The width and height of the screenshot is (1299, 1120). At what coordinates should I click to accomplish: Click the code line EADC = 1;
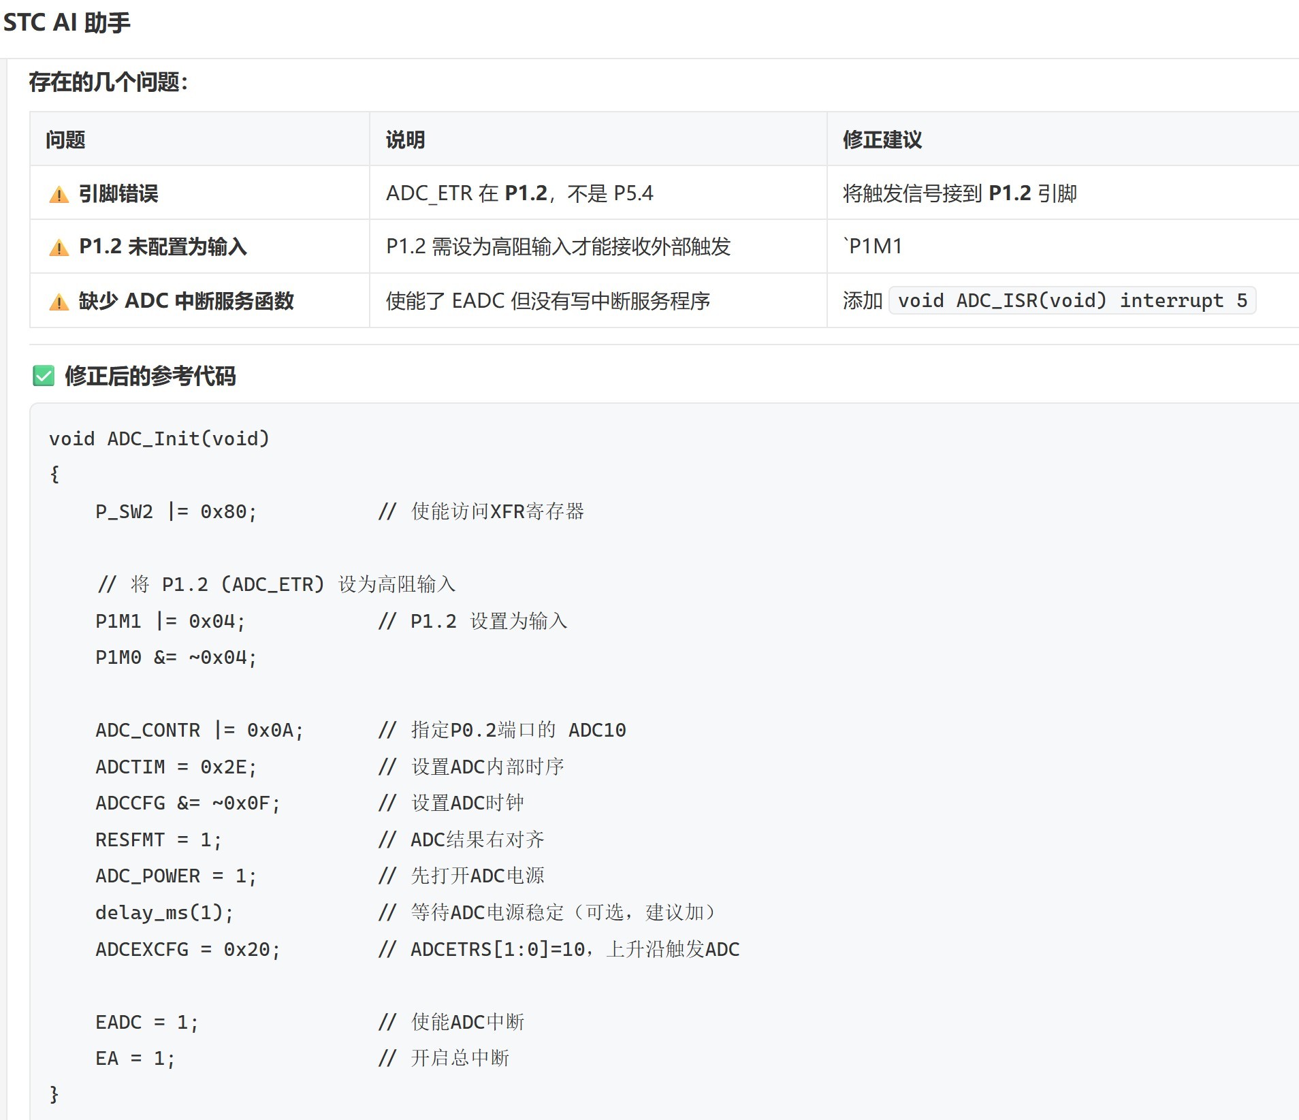click(147, 1022)
